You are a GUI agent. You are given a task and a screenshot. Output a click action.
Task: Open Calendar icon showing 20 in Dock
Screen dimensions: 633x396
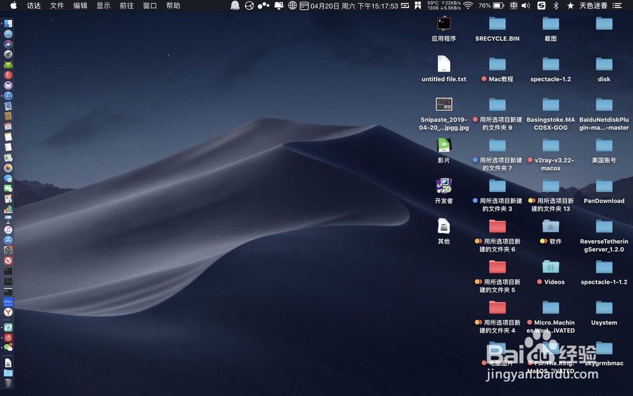click(x=8, y=127)
